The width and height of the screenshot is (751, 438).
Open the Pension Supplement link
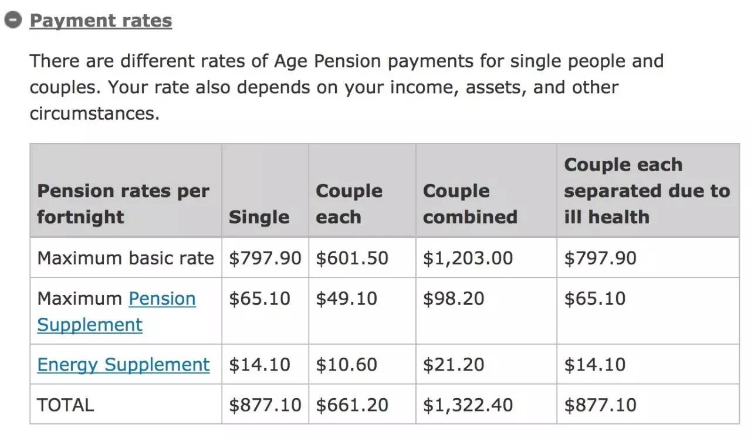(116, 311)
